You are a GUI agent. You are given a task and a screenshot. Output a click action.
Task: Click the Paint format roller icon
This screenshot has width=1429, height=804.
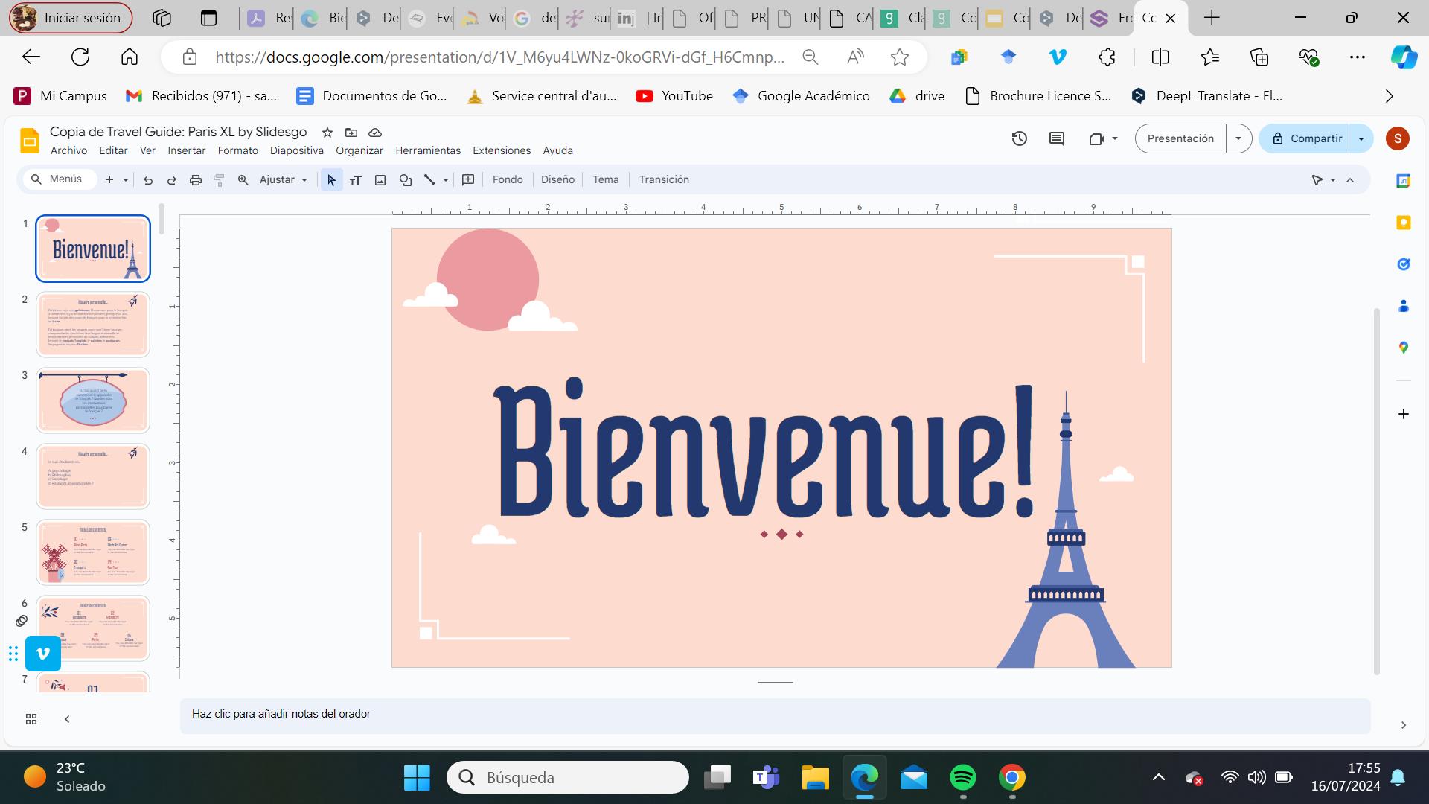pos(219,180)
